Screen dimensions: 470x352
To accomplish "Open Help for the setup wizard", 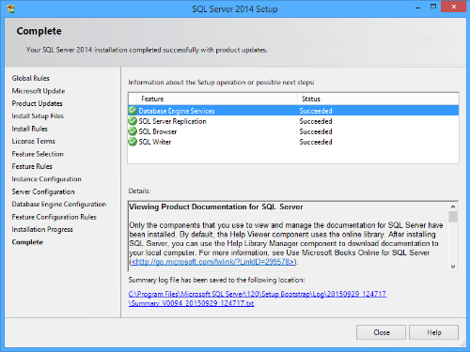I will point(433,332).
